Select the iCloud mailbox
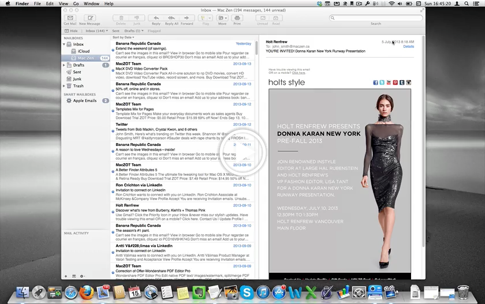 pos(84,51)
